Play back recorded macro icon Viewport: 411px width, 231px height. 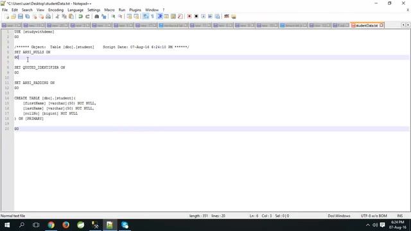click(203, 17)
